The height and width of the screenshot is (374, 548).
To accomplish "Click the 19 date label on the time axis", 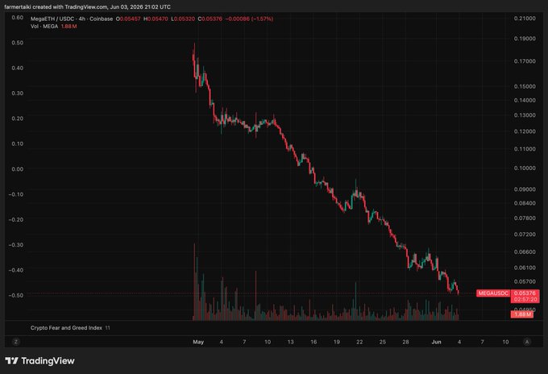I will pyautogui.click(x=337, y=342).
